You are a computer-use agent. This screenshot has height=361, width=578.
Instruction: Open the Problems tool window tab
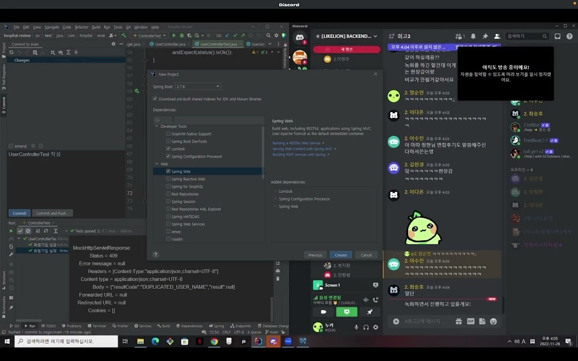[x=72, y=326]
